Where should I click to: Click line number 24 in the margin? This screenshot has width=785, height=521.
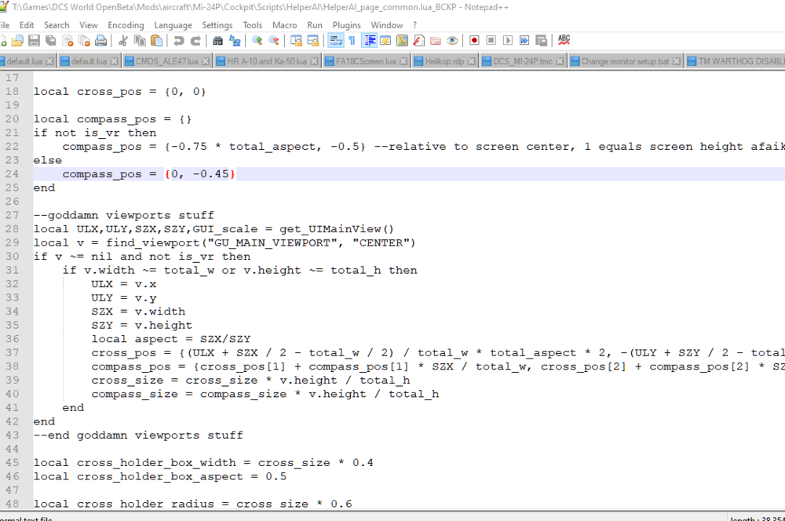(13, 174)
